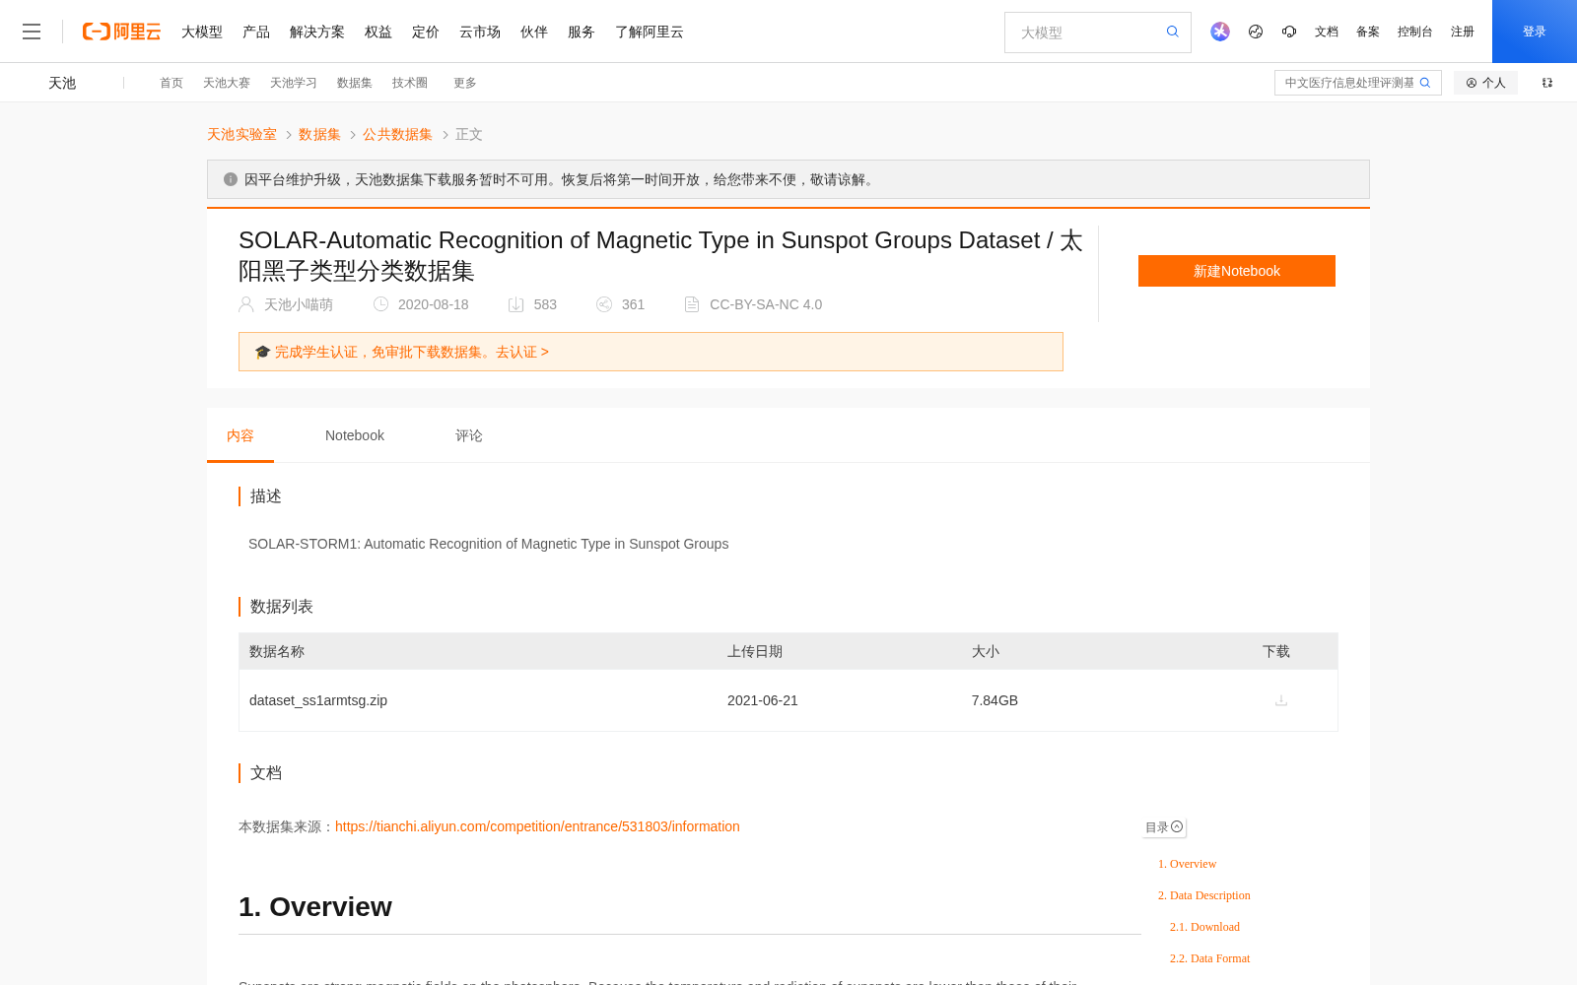Click 公共数据集 breadcrumb
Image resolution: width=1577 pixels, height=985 pixels.
(397, 134)
